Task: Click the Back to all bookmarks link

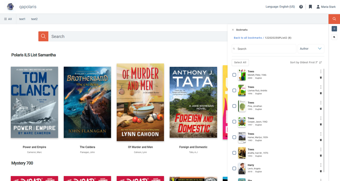Action: pos(248,38)
